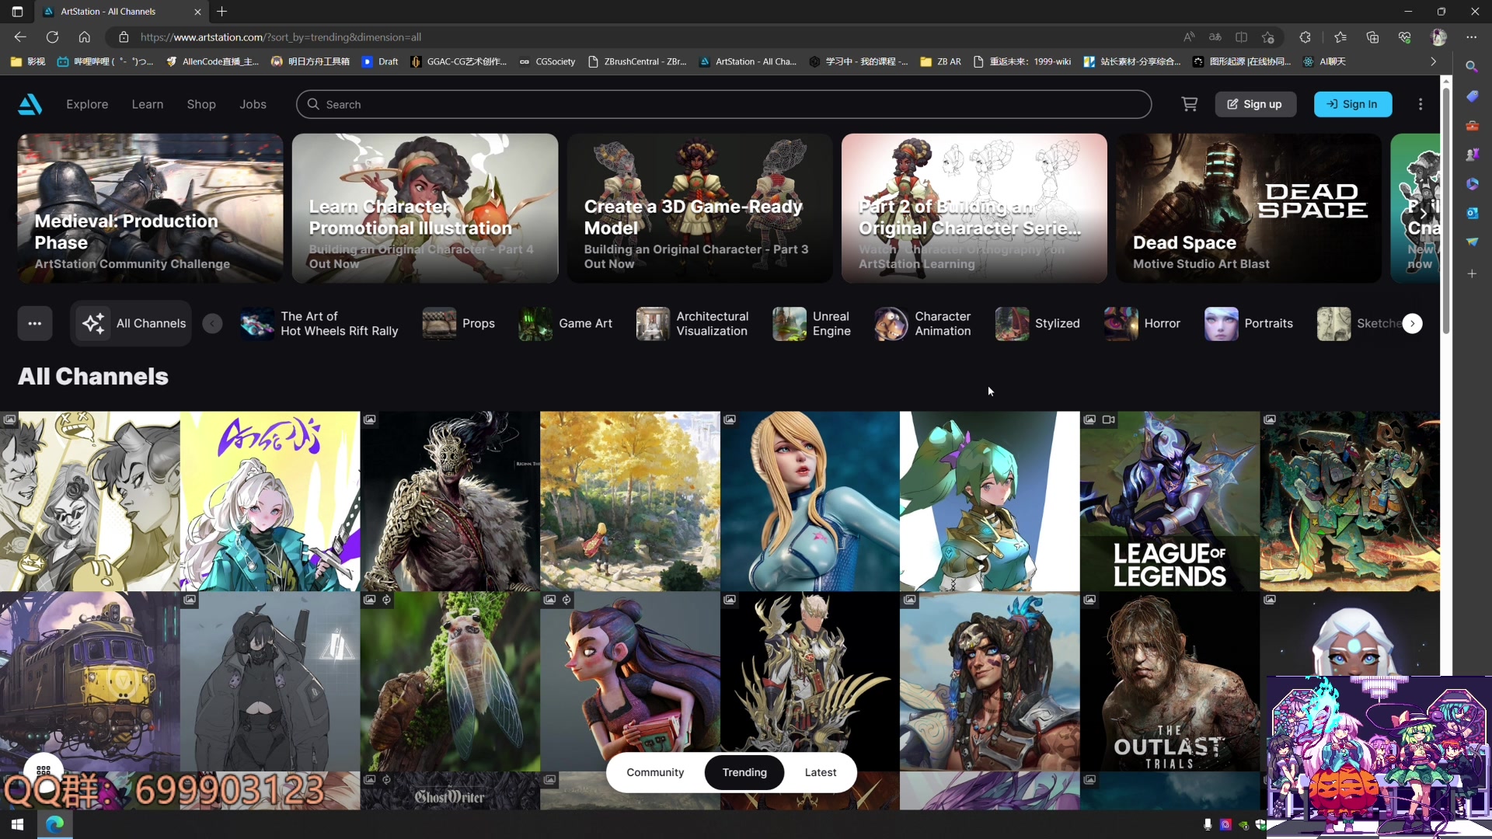Open the three-dot more options menu

[1421, 104]
